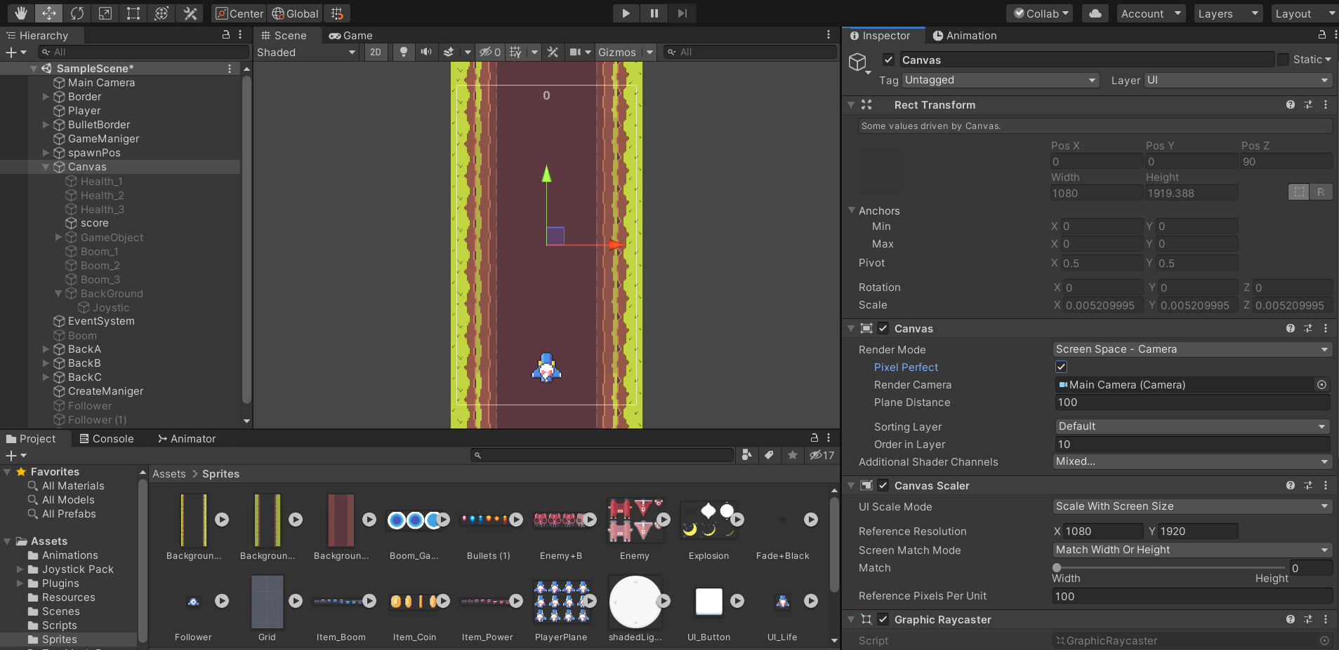Switch to Animation tab
The height and width of the screenshot is (650, 1339).
[964, 35]
